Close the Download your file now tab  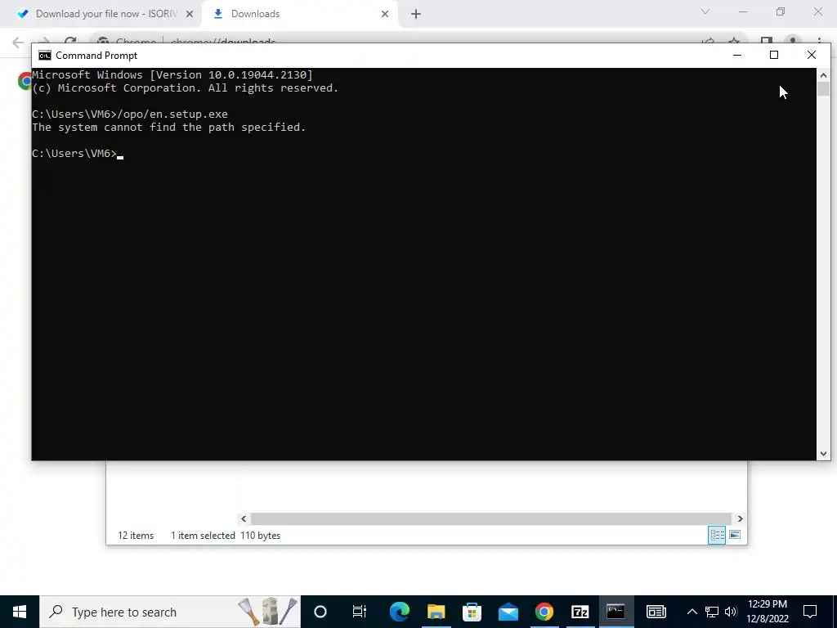pyautogui.click(x=190, y=14)
